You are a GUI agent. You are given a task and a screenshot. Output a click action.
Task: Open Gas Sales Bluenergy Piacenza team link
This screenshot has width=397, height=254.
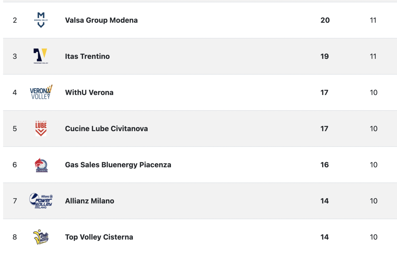click(x=118, y=165)
